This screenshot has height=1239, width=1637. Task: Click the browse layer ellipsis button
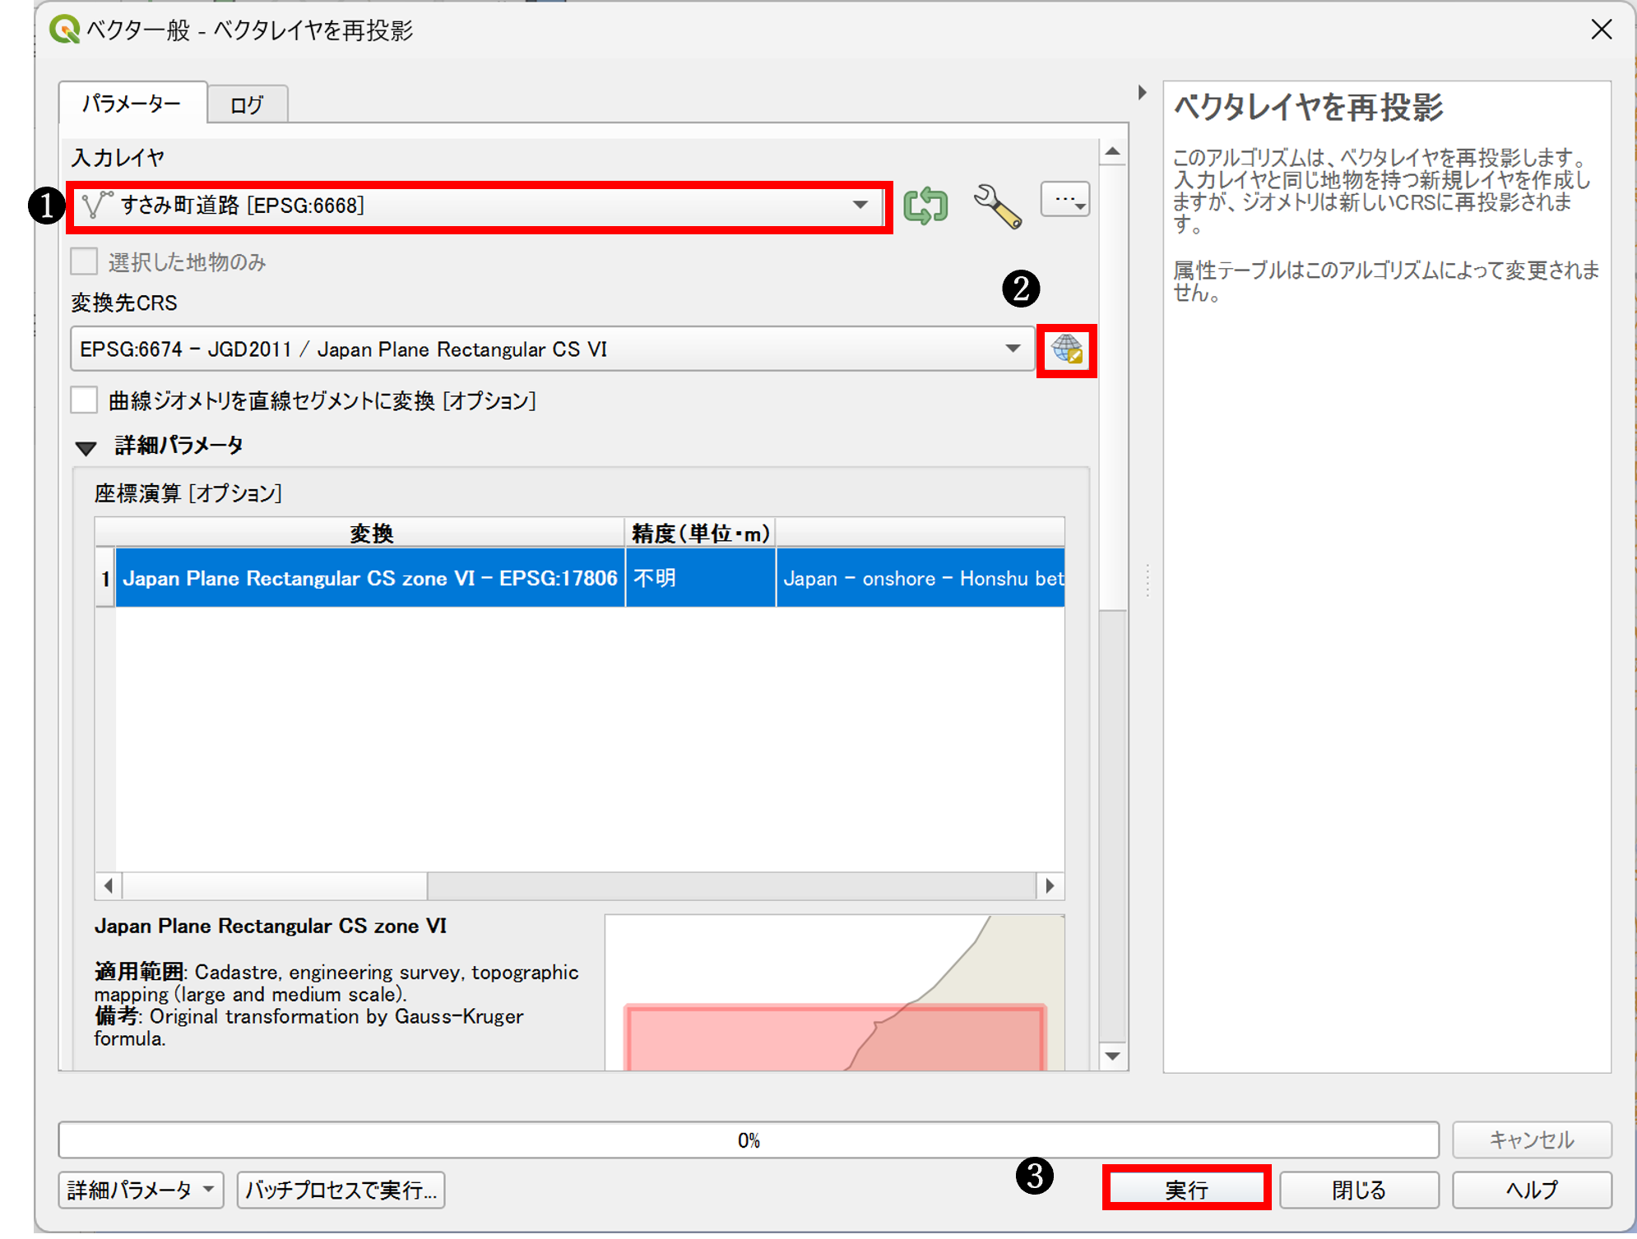pos(1065,200)
